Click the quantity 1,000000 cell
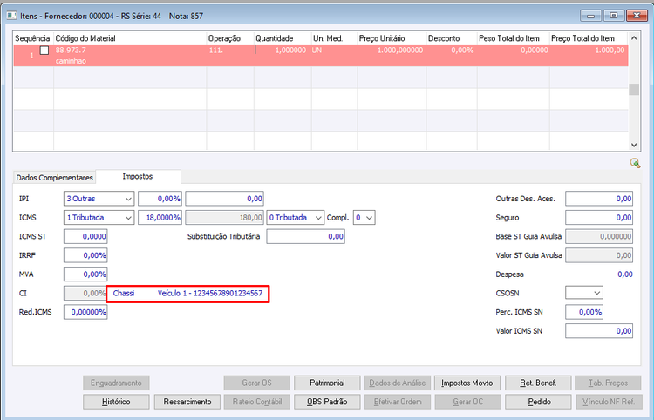 tap(290, 50)
